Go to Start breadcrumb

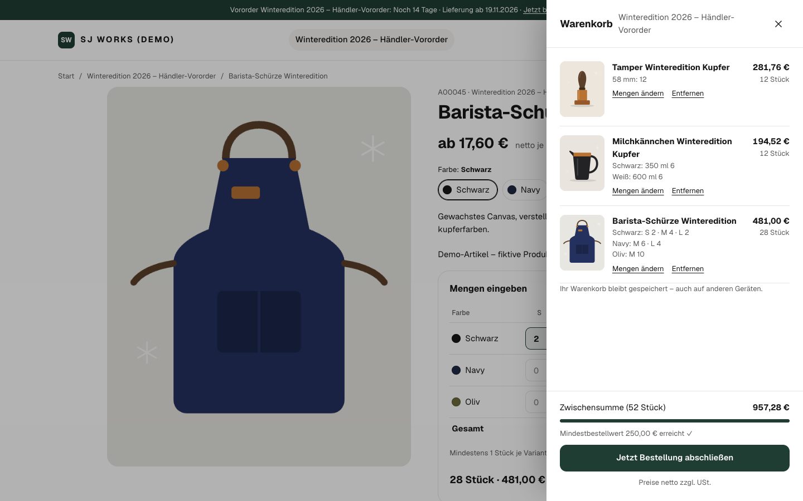(66, 76)
